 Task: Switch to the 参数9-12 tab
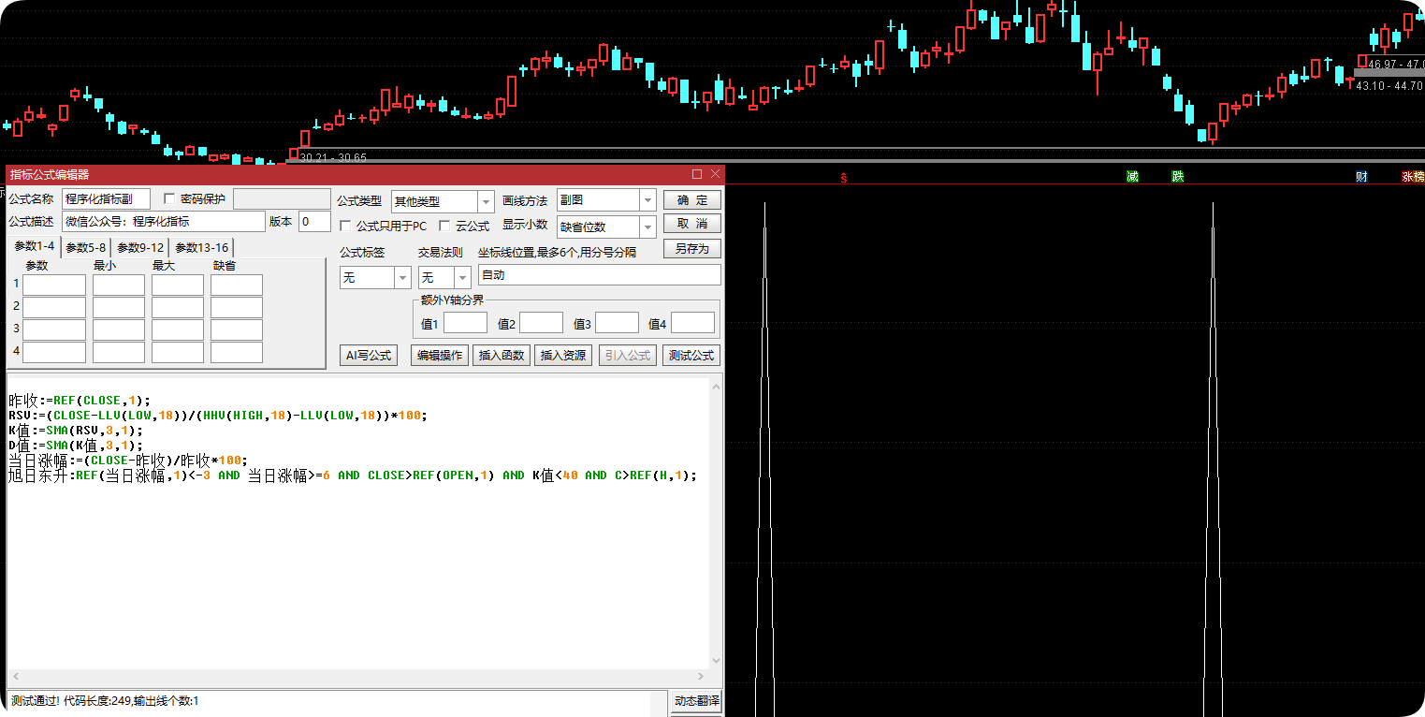[x=140, y=248]
